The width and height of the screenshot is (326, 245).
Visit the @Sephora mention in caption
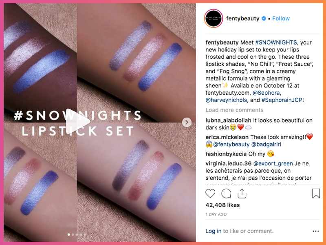click(x=266, y=93)
